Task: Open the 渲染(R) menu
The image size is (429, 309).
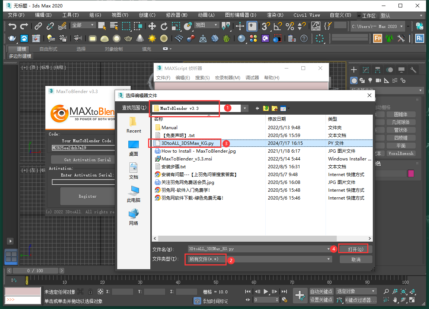Action: point(275,15)
